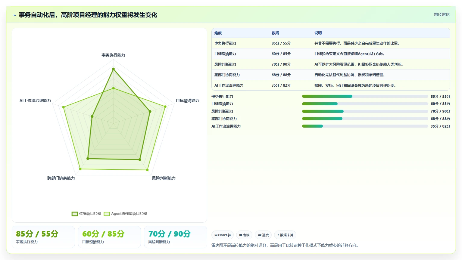Click the description starting 自动化无法替代
Viewport: 462px width, 260px height.
point(350,75)
